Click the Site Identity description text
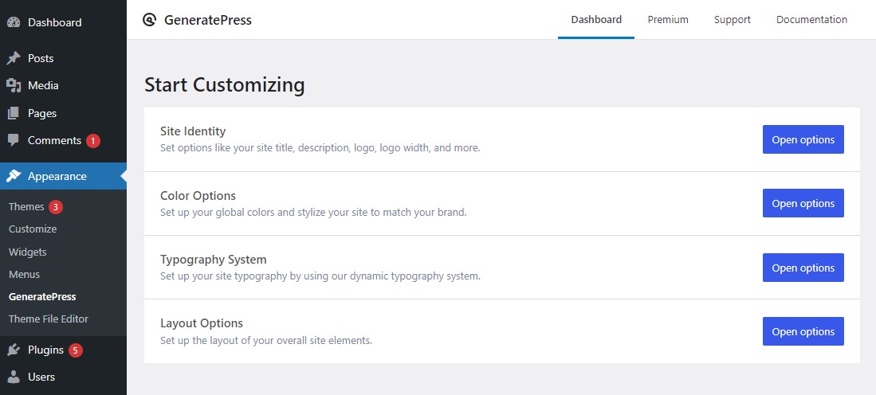The height and width of the screenshot is (395, 876). coord(320,148)
